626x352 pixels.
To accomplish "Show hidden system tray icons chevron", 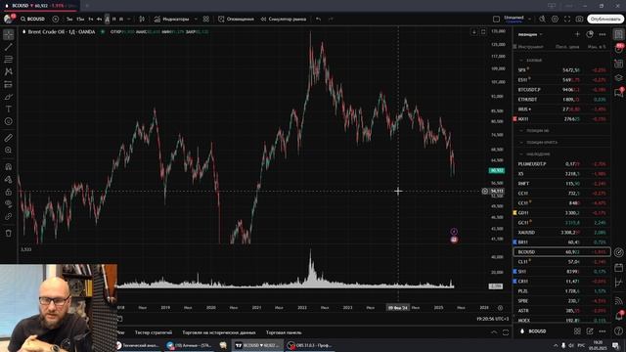I will [556, 345].
